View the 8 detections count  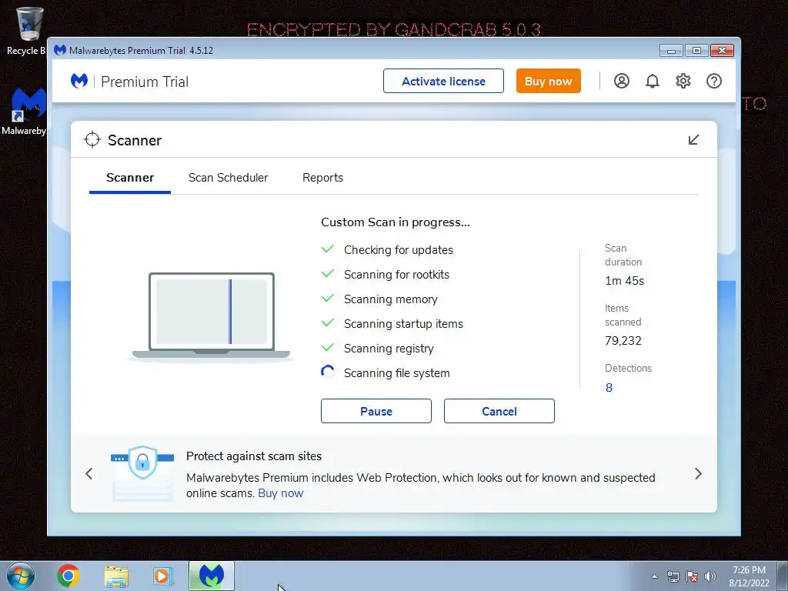point(609,388)
